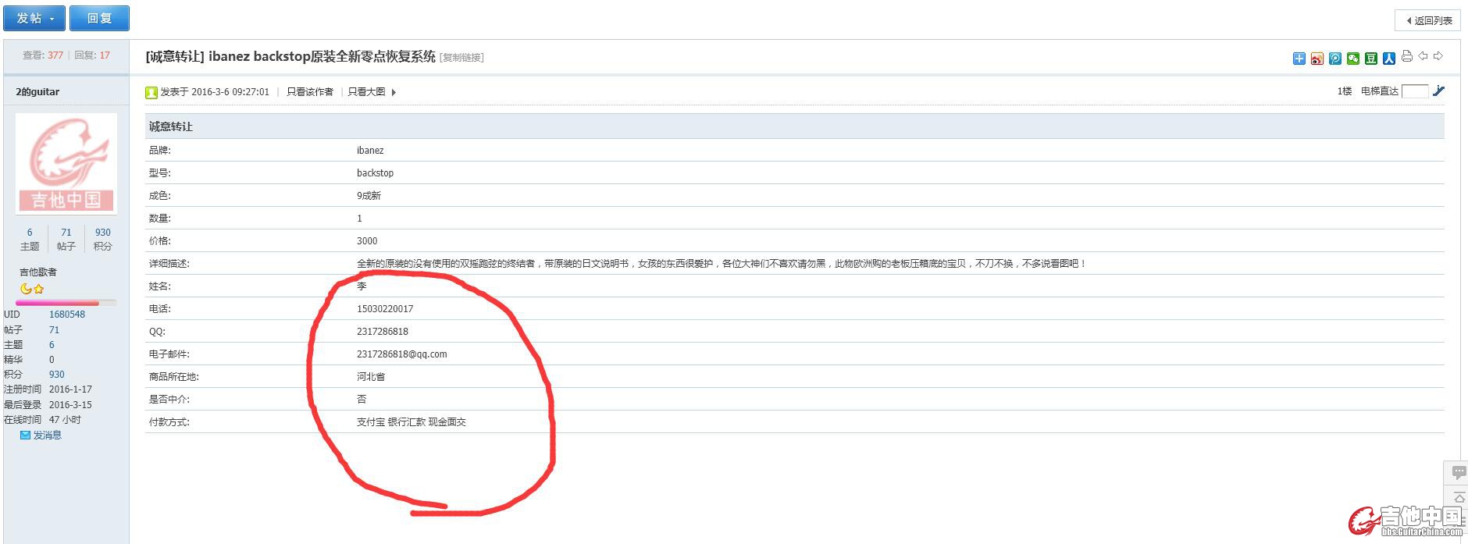
Task: Select the phone number 15030220017
Action: (x=385, y=309)
